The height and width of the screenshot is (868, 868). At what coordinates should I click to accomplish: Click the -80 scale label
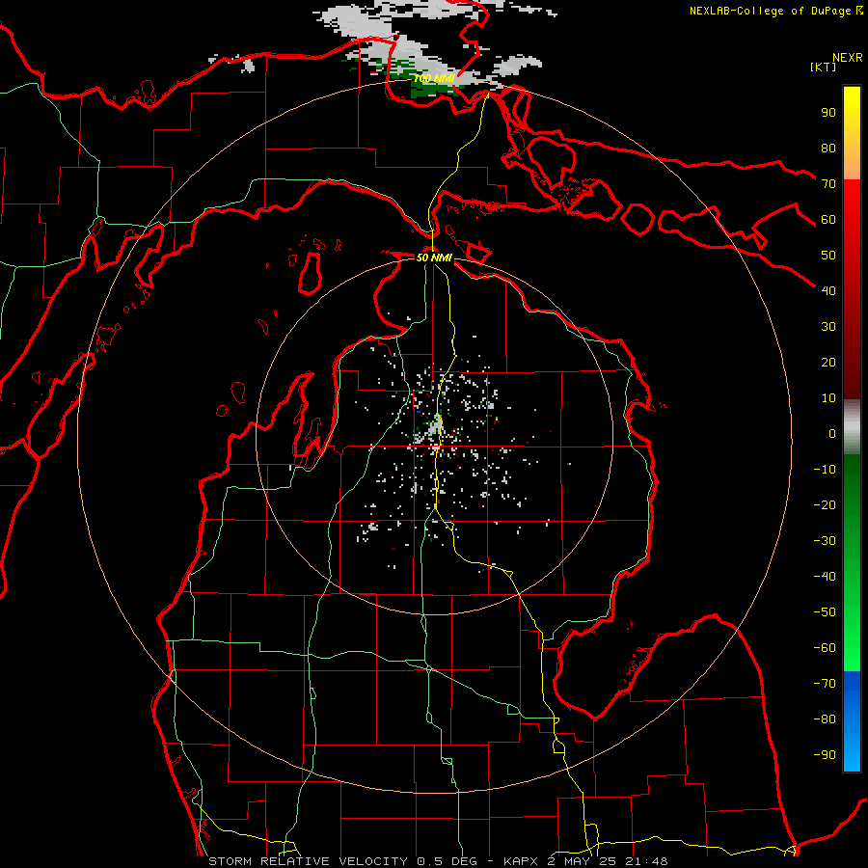click(x=825, y=719)
